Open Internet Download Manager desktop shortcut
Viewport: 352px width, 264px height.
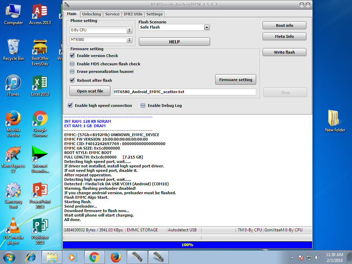tap(40, 159)
